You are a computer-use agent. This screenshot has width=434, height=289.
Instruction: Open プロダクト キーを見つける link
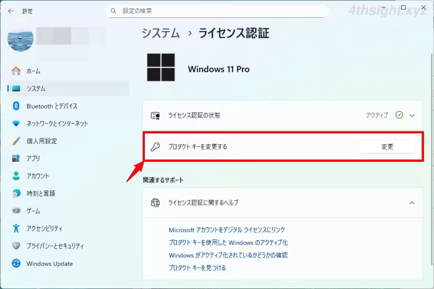[x=197, y=268]
